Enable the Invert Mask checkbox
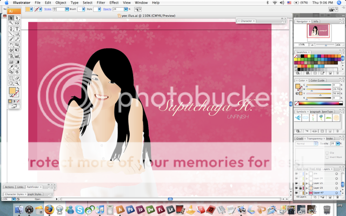Viewport: 346px width, 216px height. coord(327,157)
